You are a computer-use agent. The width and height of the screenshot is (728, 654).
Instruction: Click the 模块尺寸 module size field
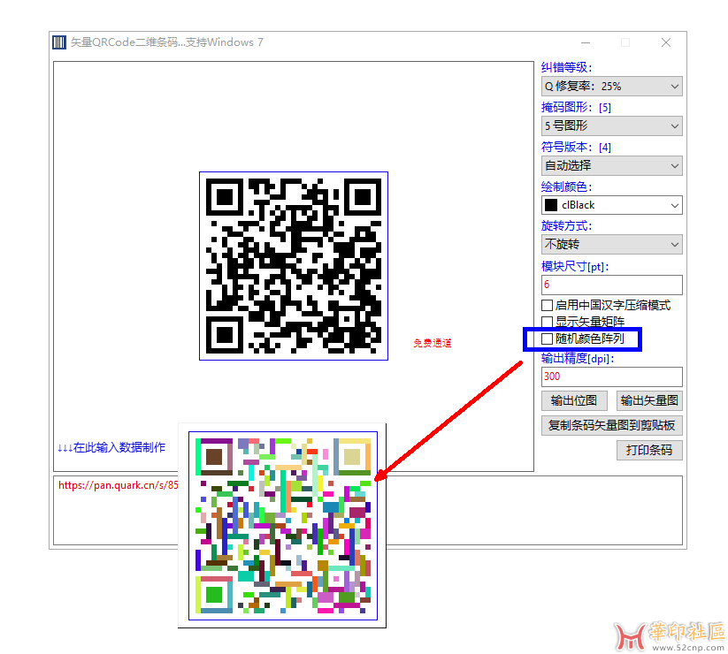point(611,285)
